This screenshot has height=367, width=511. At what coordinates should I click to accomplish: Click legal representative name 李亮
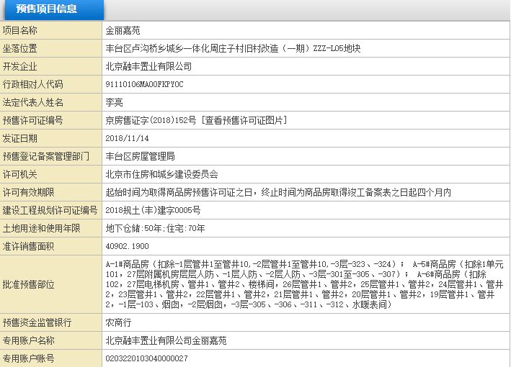(114, 102)
